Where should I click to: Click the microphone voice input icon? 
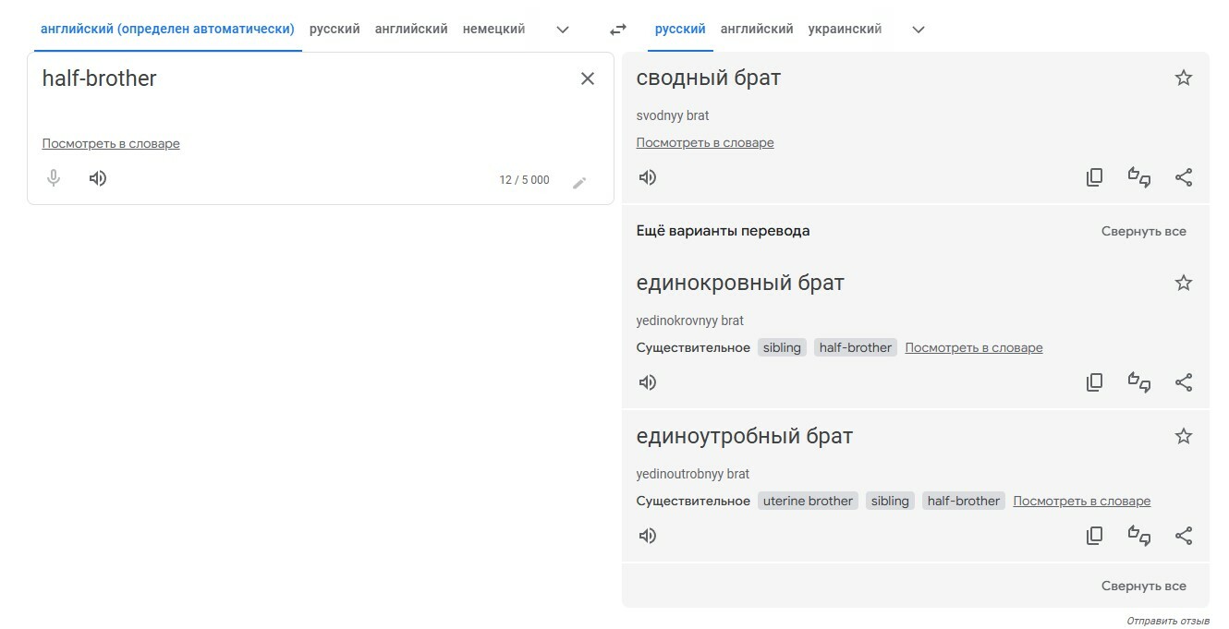pos(54,178)
